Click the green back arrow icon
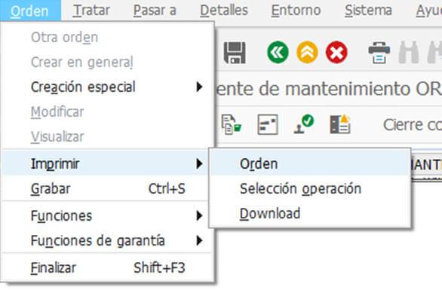Screen dimensions: 442x302 point(278,53)
